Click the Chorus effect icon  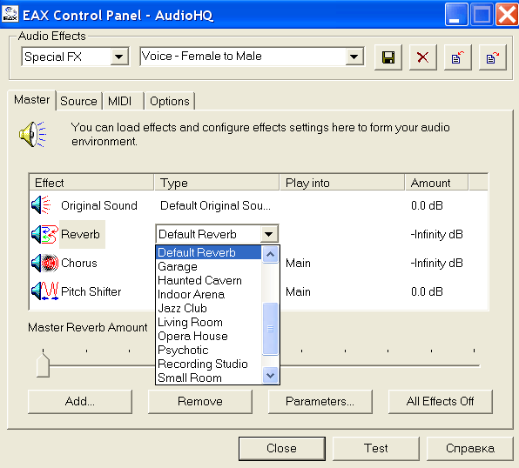pos(44,263)
